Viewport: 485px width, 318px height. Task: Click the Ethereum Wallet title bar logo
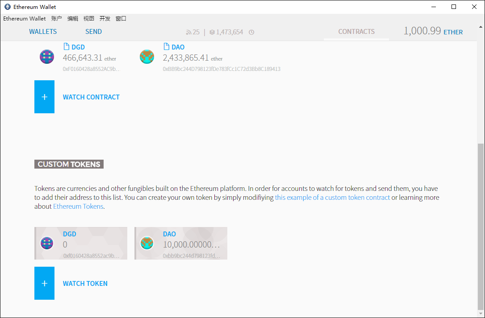click(x=8, y=7)
